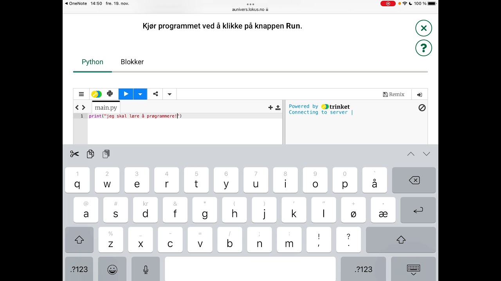Go to next file with right chevron

coord(83,107)
